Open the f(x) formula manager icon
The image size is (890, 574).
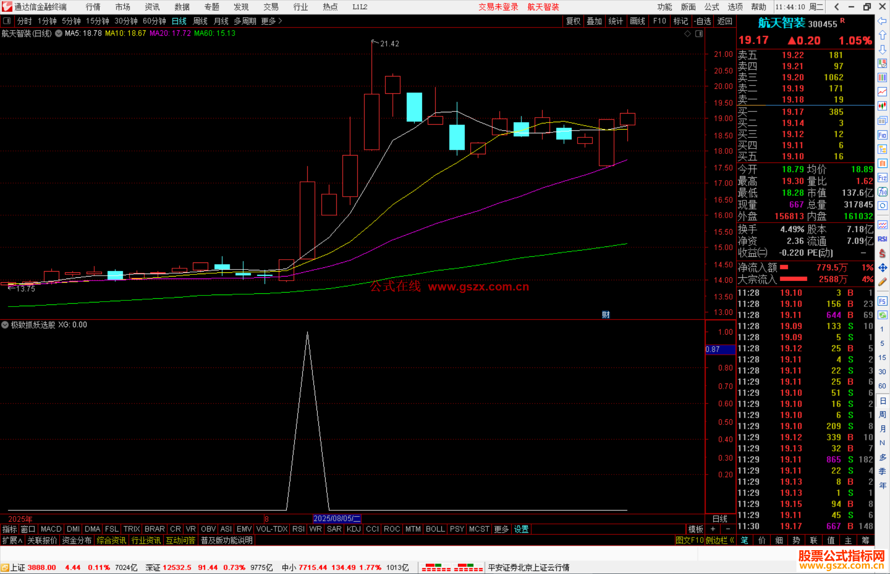pos(882,192)
